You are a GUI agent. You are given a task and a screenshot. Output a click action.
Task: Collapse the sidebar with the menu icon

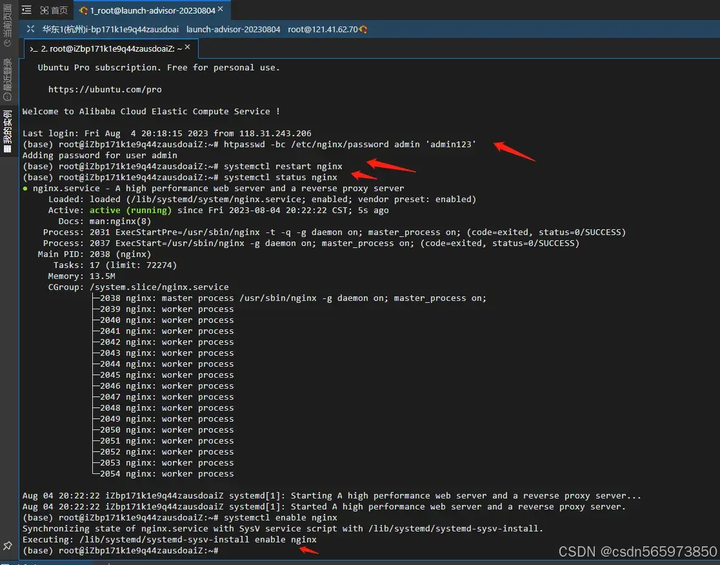(26, 10)
